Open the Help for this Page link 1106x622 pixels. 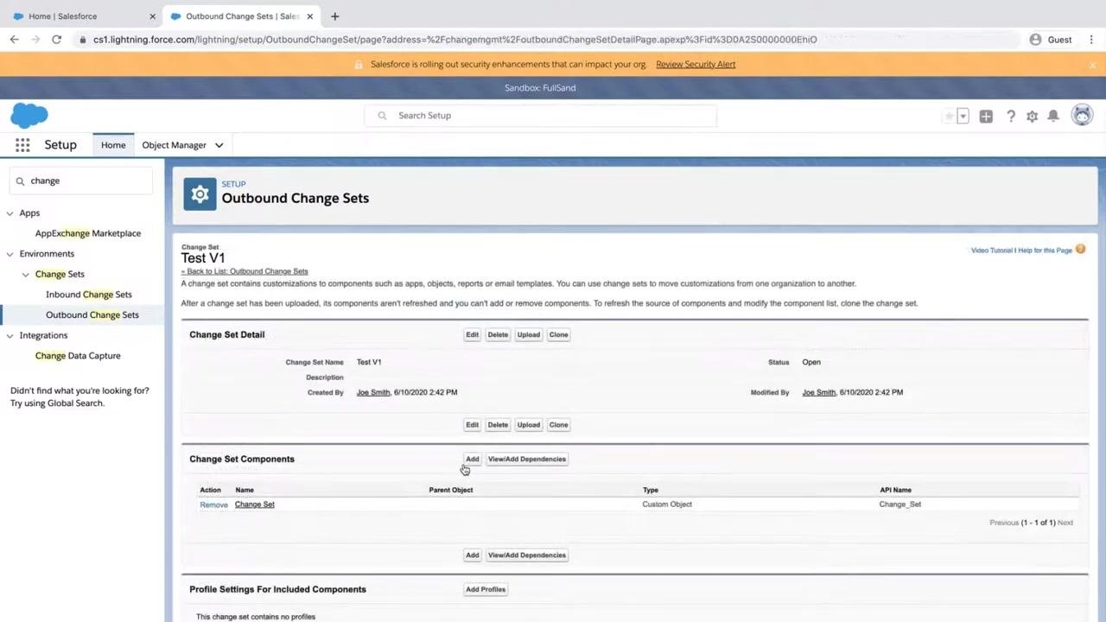1045,251
